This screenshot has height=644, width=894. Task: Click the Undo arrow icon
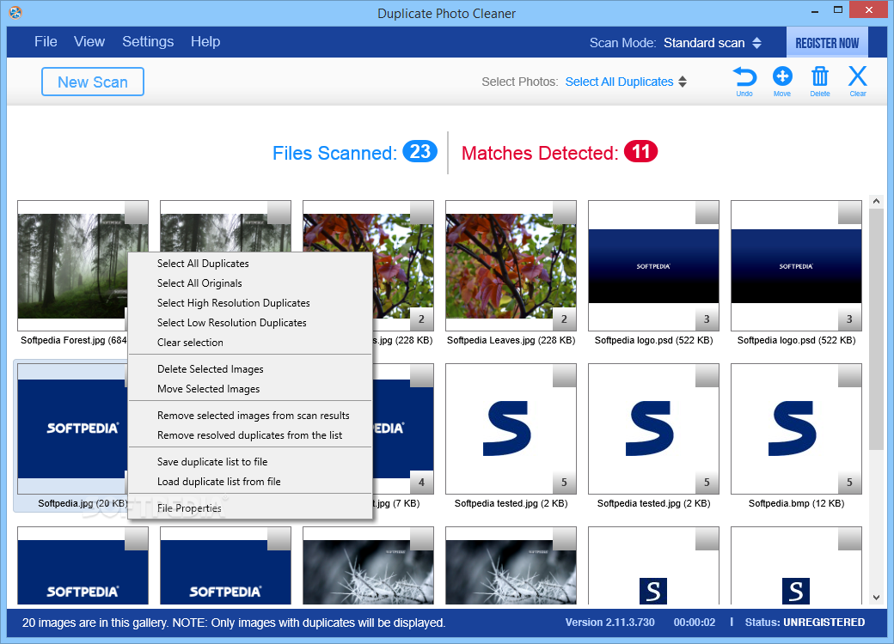[x=744, y=77]
